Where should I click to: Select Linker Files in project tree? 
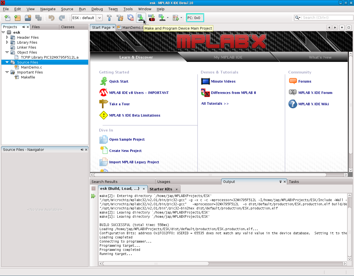click(27, 47)
